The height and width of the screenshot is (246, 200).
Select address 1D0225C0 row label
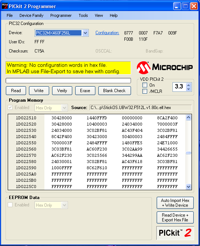click(x=26, y=187)
